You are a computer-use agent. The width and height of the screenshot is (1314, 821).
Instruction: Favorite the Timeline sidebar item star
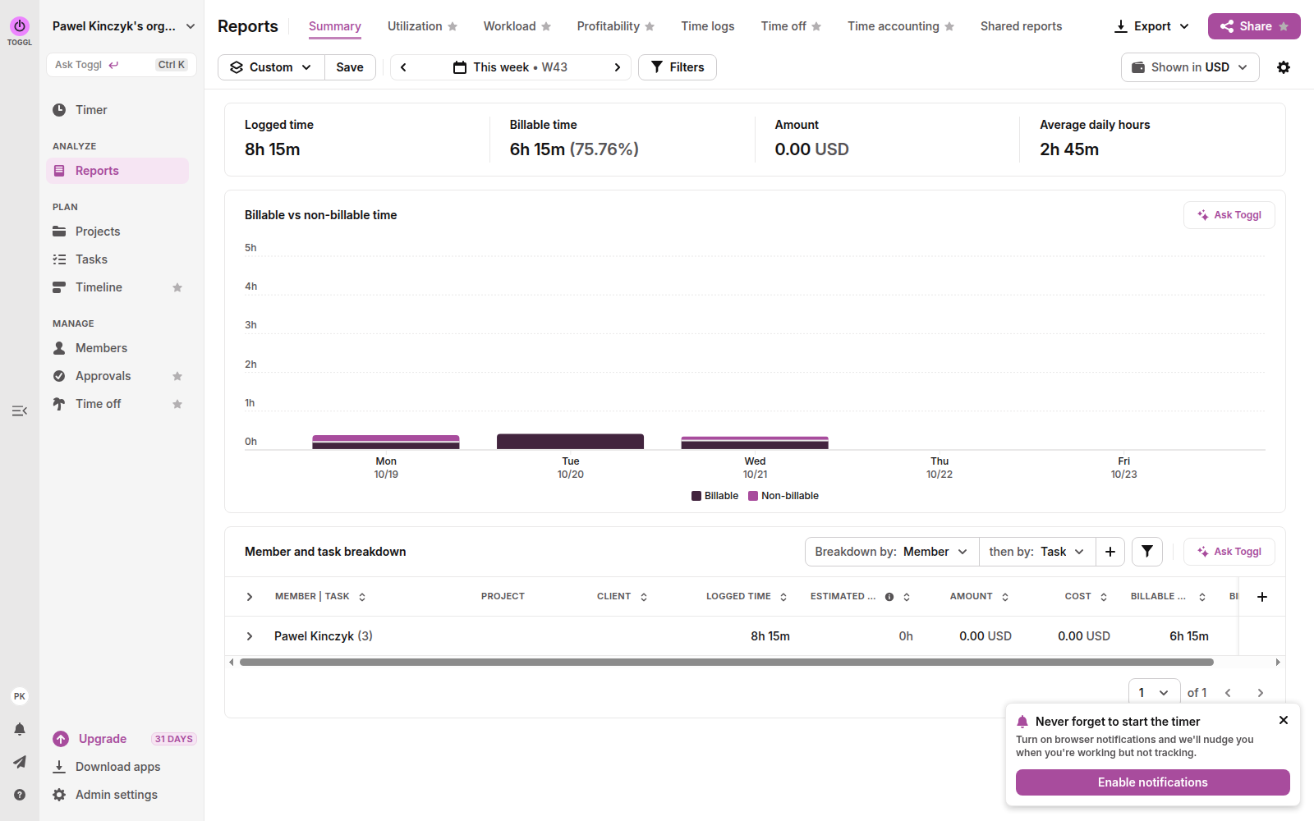[x=177, y=287]
